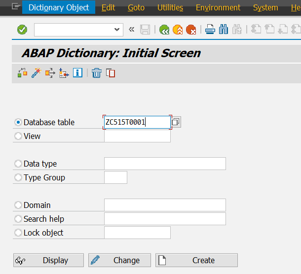Click the green Back icon

click(164, 30)
